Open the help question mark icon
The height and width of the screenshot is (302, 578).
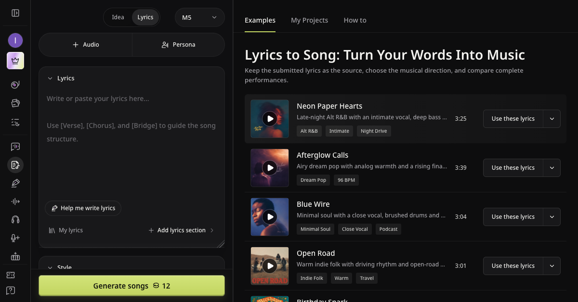11,290
